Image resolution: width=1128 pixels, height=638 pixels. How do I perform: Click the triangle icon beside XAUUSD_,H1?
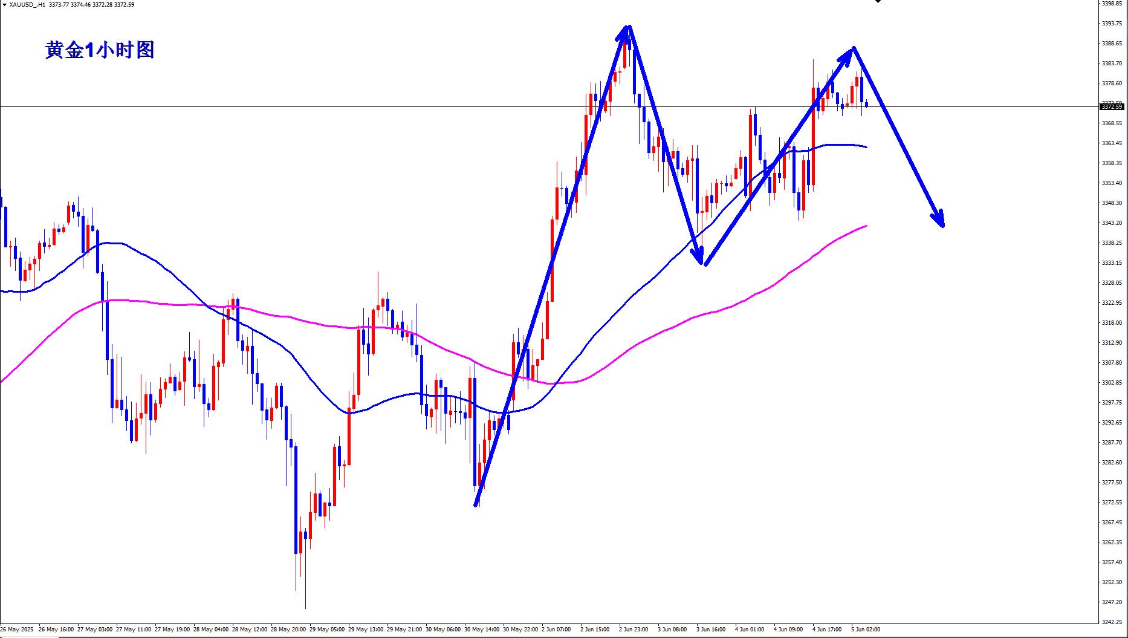click(x=4, y=4)
